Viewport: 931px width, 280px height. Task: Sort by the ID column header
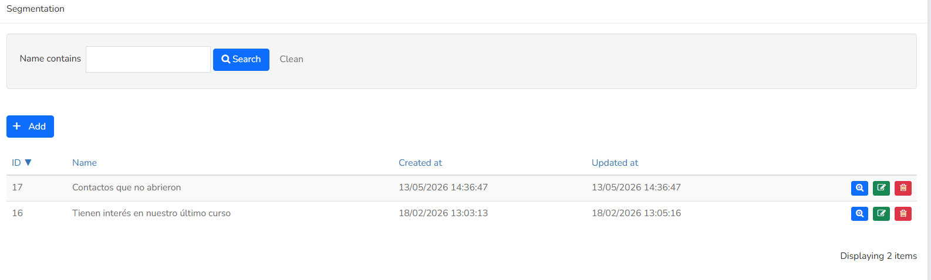point(16,163)
